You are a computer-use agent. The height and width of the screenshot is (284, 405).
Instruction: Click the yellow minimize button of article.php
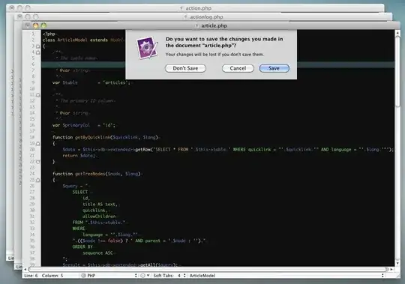click(x=36, y=25)
